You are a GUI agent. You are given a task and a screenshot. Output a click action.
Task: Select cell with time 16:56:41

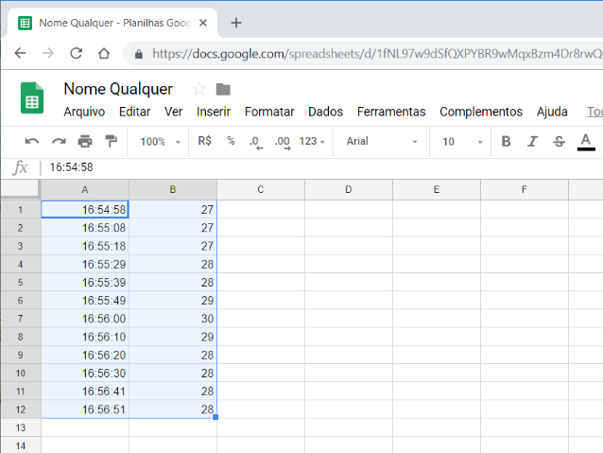[x=85, y=391]
